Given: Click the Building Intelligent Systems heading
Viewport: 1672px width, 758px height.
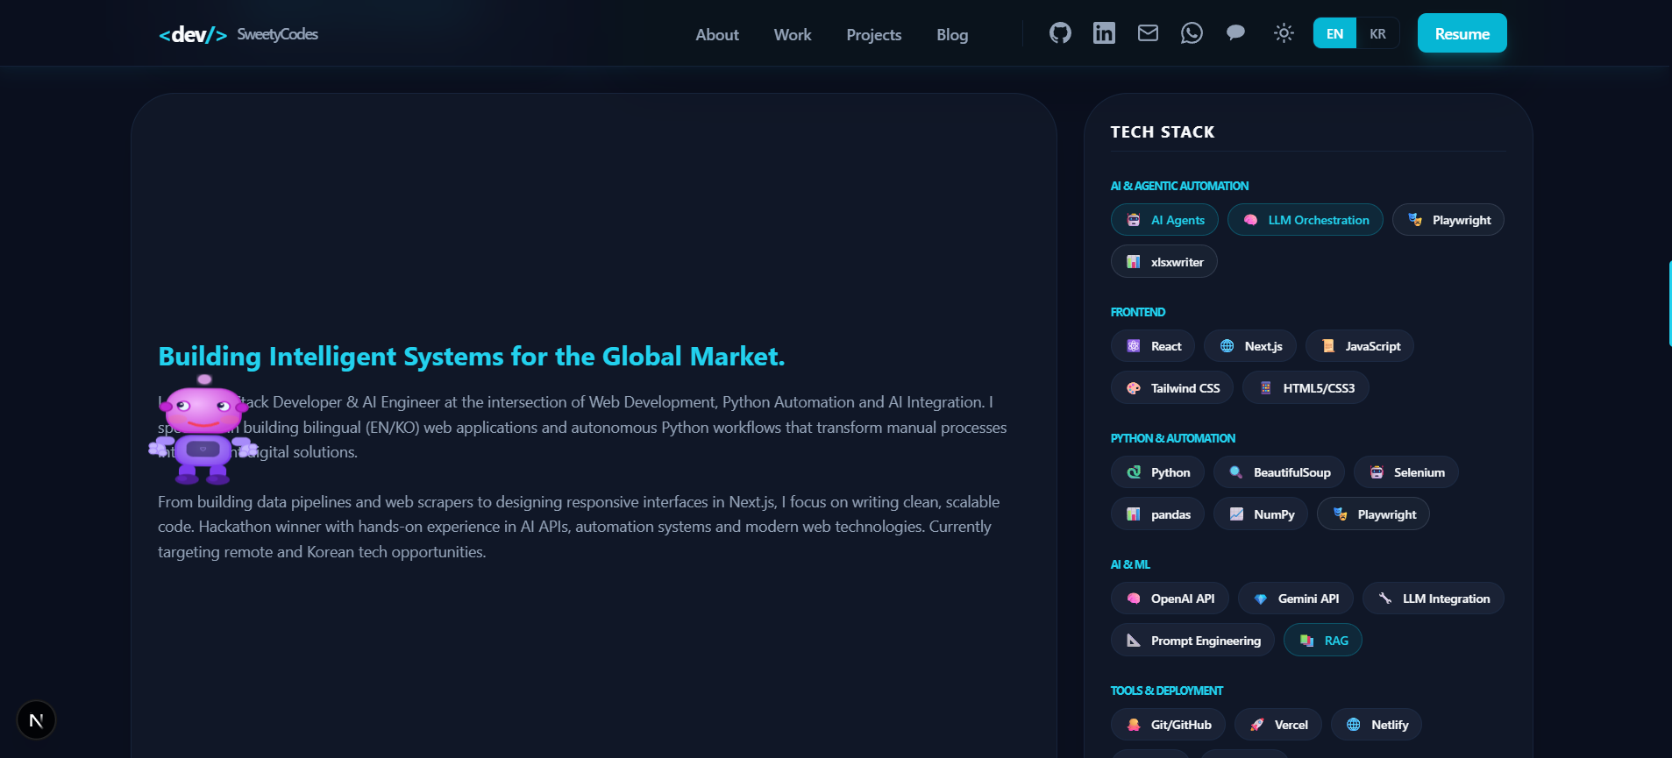Looking at the screenshot, I should point(471,357).
